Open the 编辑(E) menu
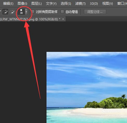Viewport: 127px width, 123px height. pos(8,4)
